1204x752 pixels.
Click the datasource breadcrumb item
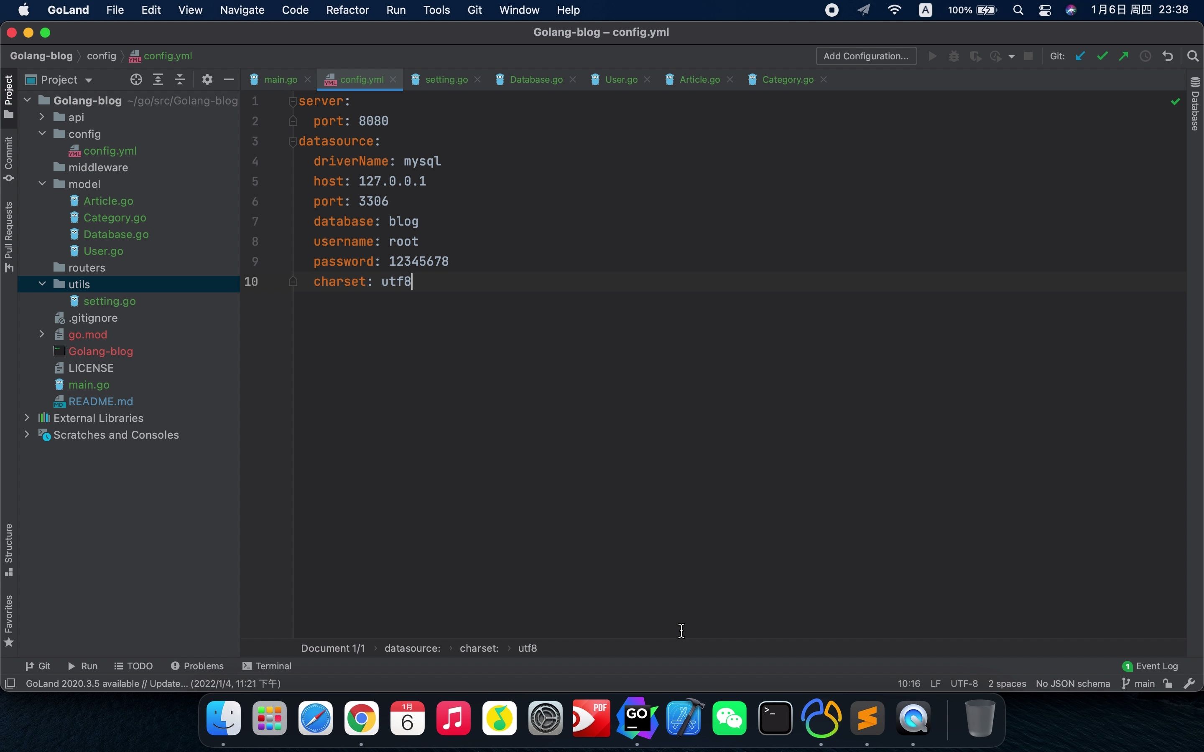(412, 648)
